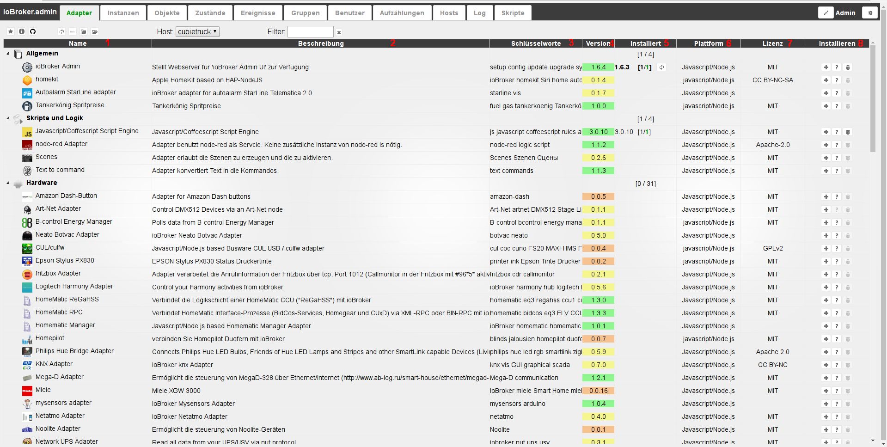This screenshot has height=447, width=887.
Task: Open help for Netatmo Adapter
Action: pos(837,416)
